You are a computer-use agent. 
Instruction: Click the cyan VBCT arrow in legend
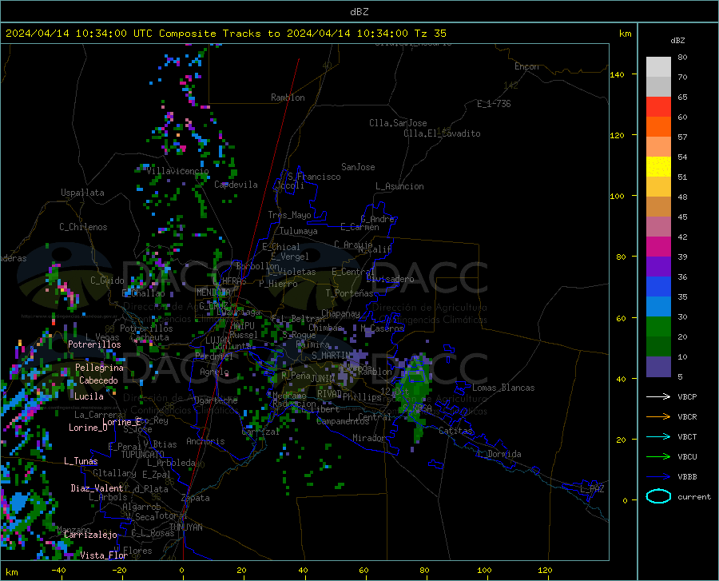point(658,436)
